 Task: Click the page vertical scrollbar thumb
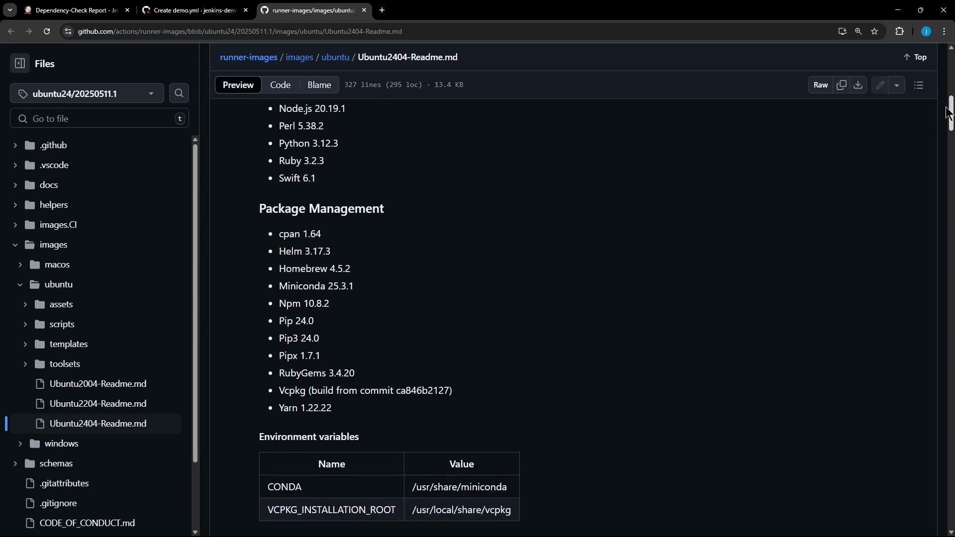tap(951, 113)
